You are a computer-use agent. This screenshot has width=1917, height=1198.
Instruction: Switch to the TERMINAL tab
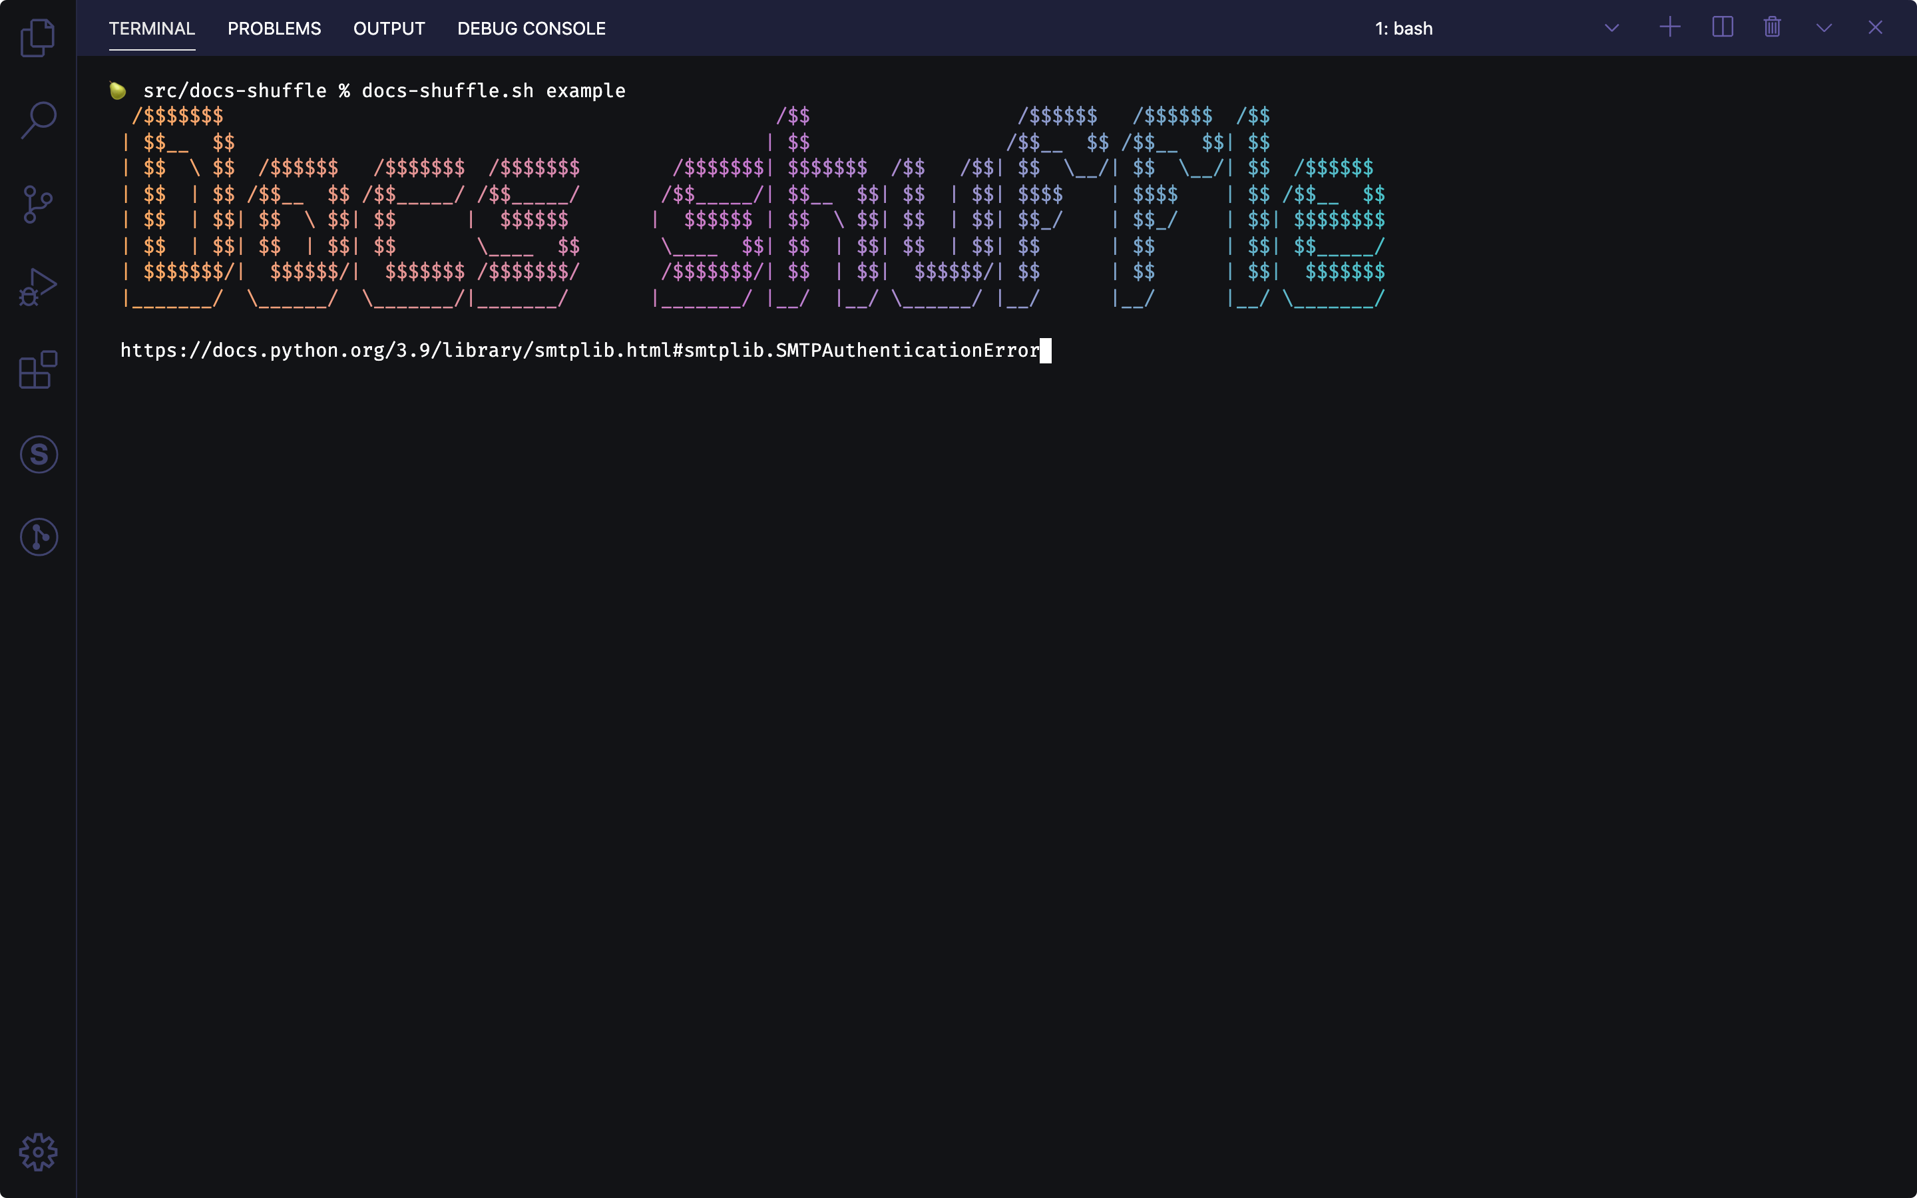[x=152, y=29]
